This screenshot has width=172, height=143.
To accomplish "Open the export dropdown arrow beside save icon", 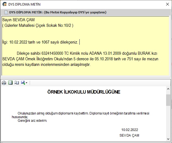I will click(26, 83).
